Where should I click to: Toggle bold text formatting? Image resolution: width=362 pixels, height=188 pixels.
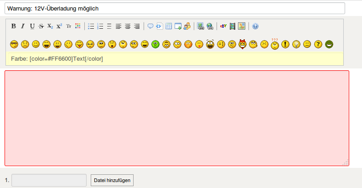14,26
